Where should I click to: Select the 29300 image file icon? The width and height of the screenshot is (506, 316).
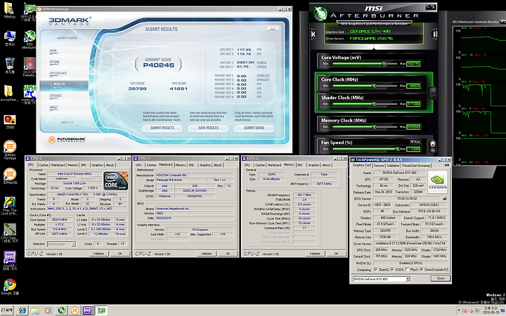(x=10, y=121)
